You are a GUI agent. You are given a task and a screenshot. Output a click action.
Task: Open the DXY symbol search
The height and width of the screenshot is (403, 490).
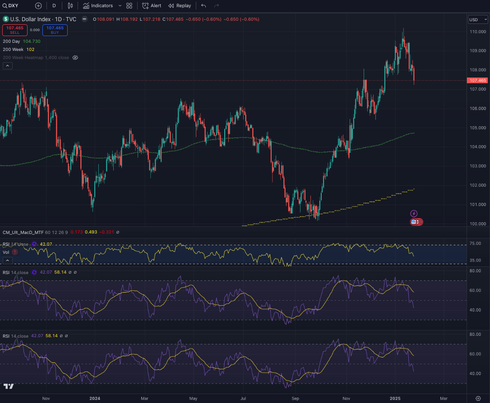tap(11, 5)
